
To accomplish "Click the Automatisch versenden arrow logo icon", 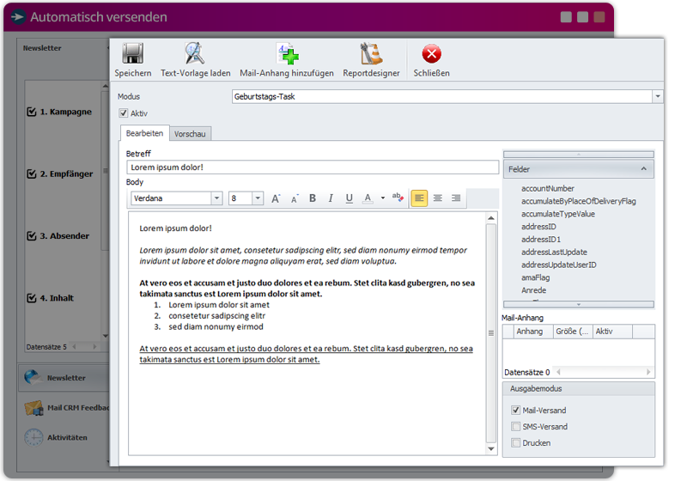I will pos(18,17).
